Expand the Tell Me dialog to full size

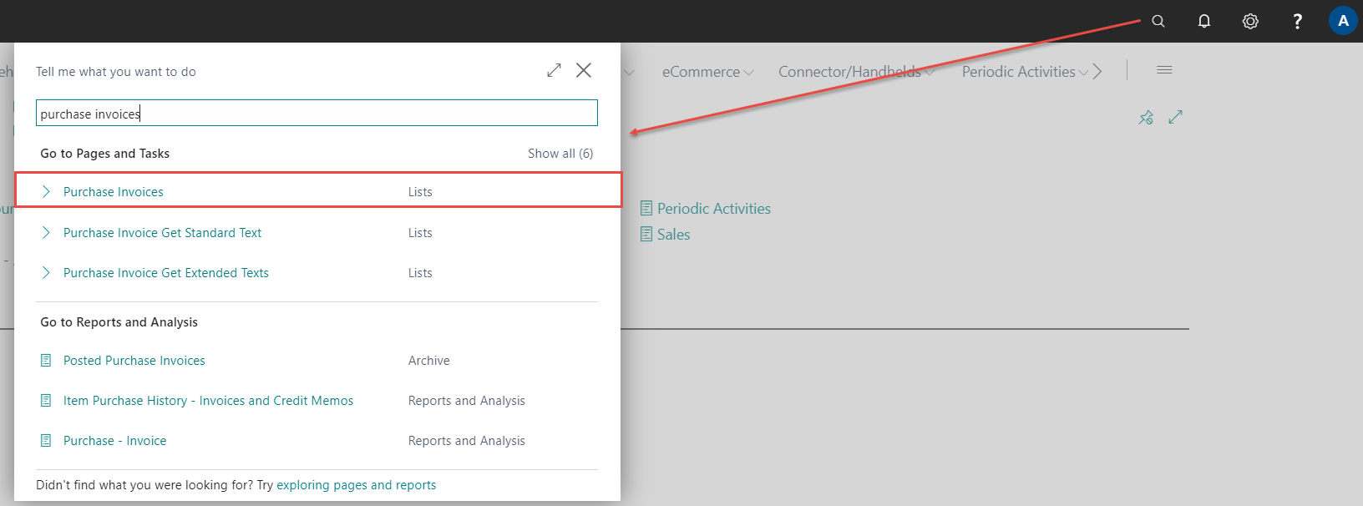(554, 70)
